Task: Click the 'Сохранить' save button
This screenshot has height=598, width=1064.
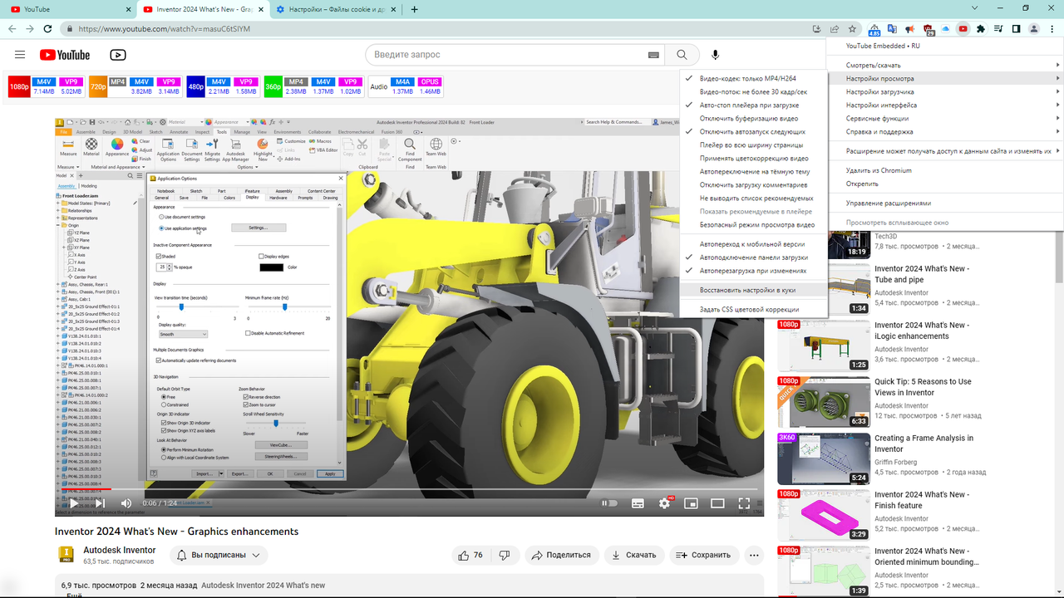Action: pos(702,555)
